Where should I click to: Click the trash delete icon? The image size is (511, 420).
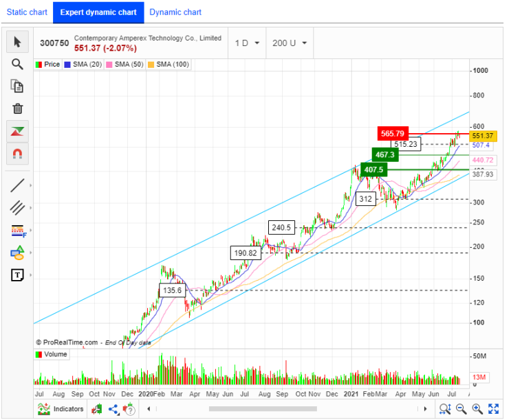18,108
